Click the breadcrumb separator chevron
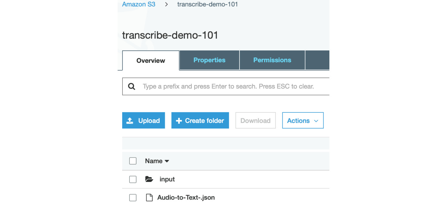The height and width of the screenshot is (212, 447). (166, 5)
